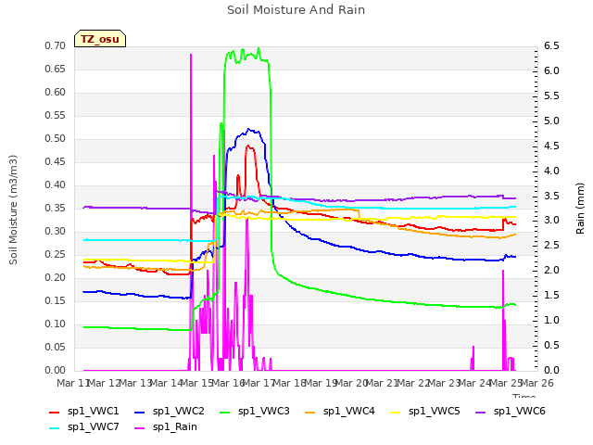Toggle sp1_Rain legend entry
The height and width of the screenshot is (445, 593).
pos(166,427)
